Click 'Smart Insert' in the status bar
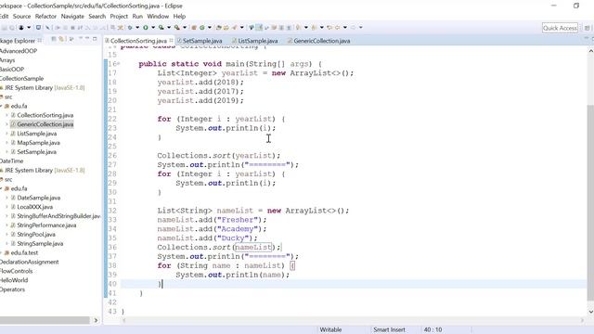The image size is (594, 334). tap(389, 329)
